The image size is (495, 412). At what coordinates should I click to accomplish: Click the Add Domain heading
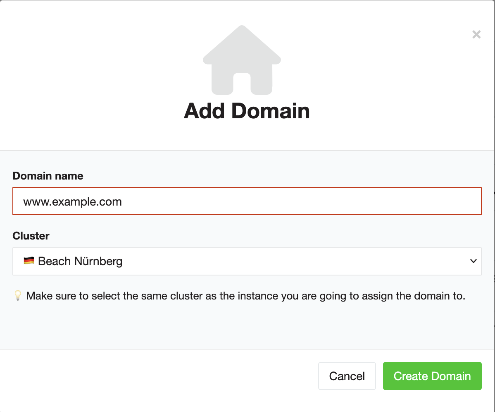coord(247,111)
